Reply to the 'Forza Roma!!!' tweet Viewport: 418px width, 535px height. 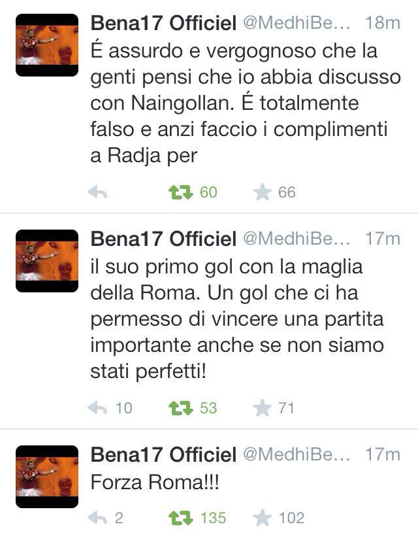pyautogui.click(x=97, y=518)
